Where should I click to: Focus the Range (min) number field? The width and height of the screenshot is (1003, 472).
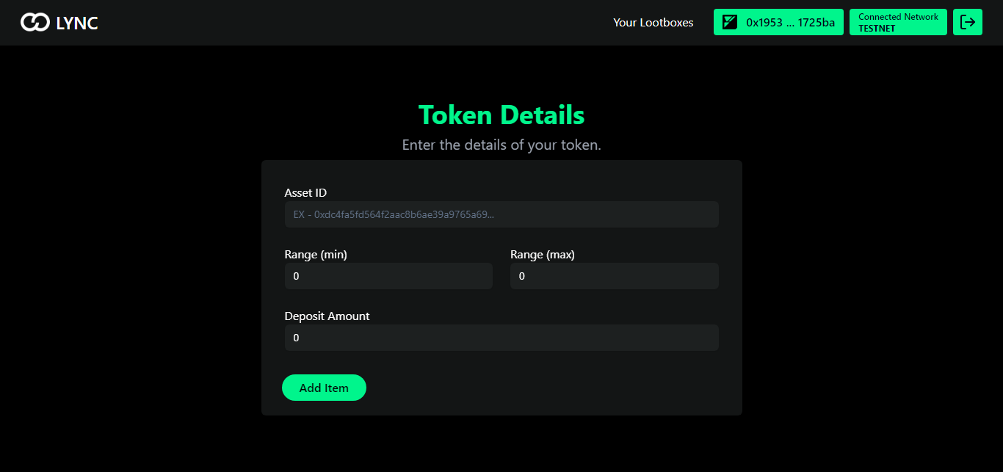[x=388, y=276]
